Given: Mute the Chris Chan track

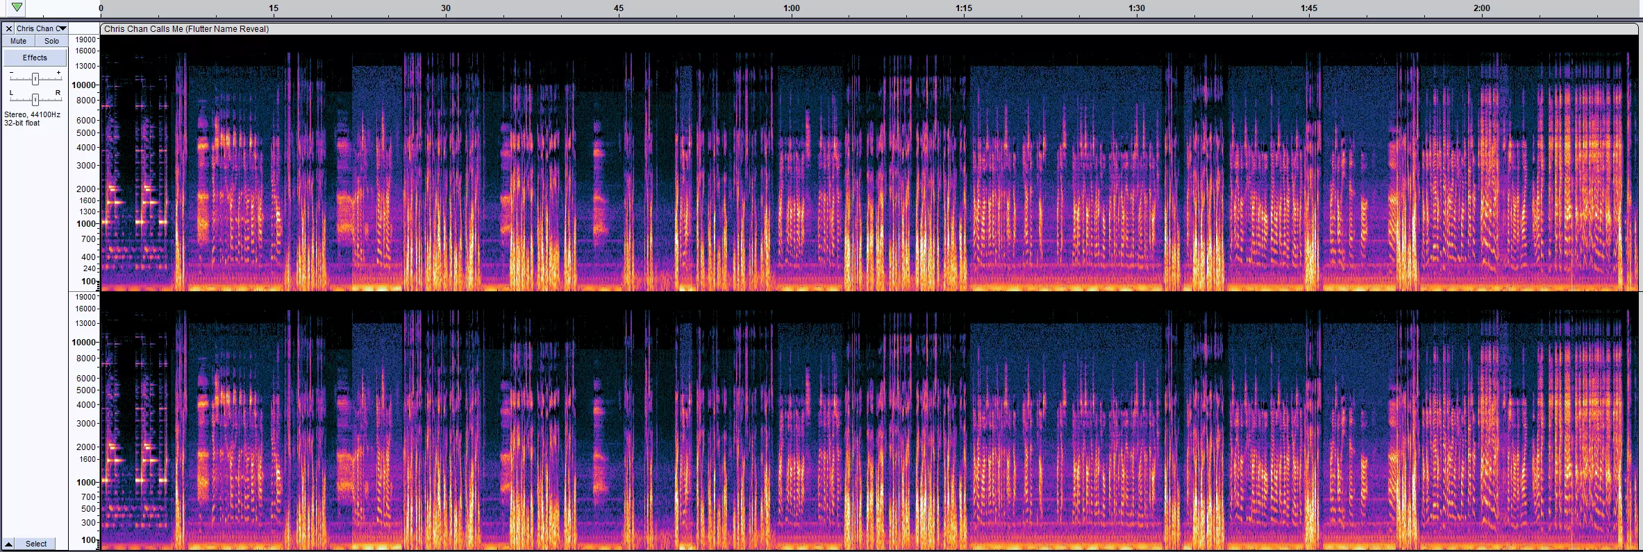Looking at the screenshot, I should 19,41.
